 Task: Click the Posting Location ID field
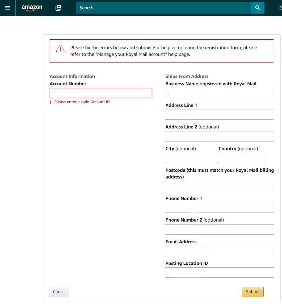point(219,272)
